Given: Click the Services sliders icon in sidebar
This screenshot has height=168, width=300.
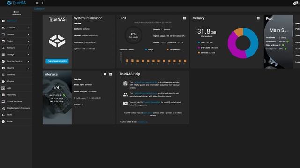Looking at the screenshot, I should pyautogui.click(x=3, y=75).
